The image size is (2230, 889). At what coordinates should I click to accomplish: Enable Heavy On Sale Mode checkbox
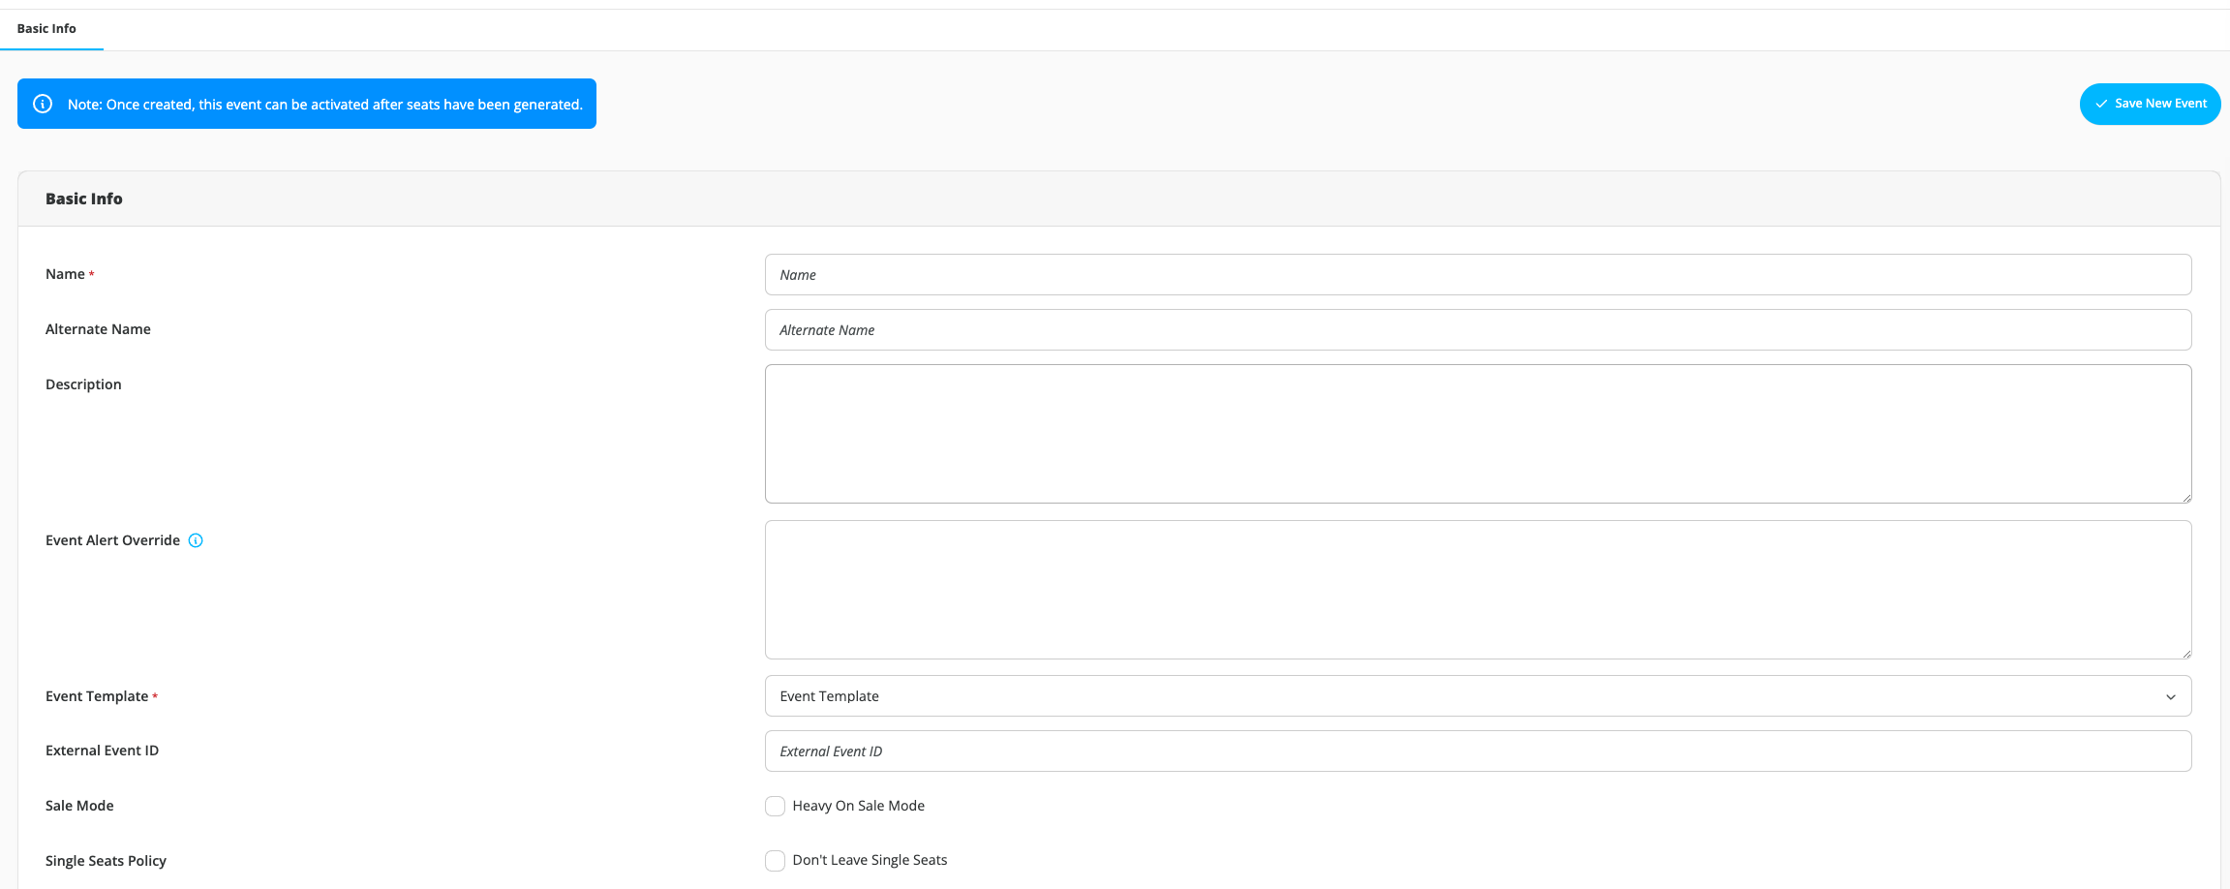(x=775, y=806)
